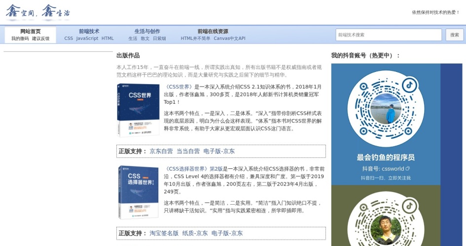Viewport: 466px width, 246px height.
Task: Click the 鑫空间鑫生活 site logo
Action: point(37,12)
